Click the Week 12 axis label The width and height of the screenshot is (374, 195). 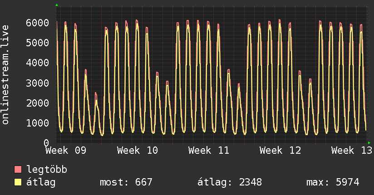[x=280, y=151]
